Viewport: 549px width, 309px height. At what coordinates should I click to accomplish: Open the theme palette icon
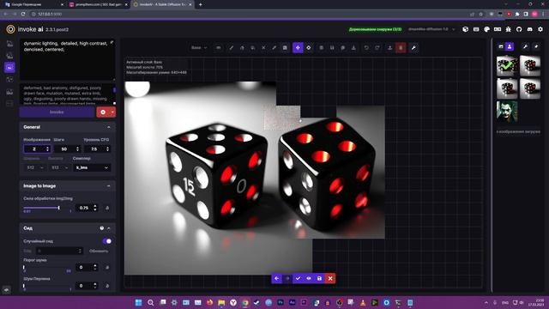click(486, 29)
